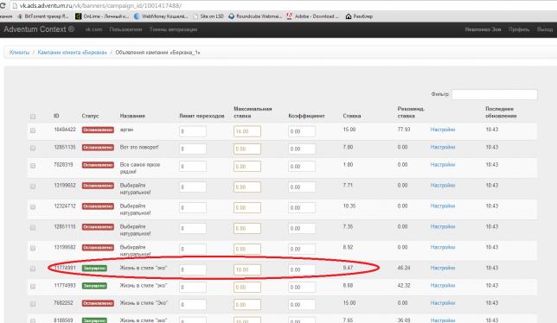Open the Рамблер bookmark

[359, 16]
